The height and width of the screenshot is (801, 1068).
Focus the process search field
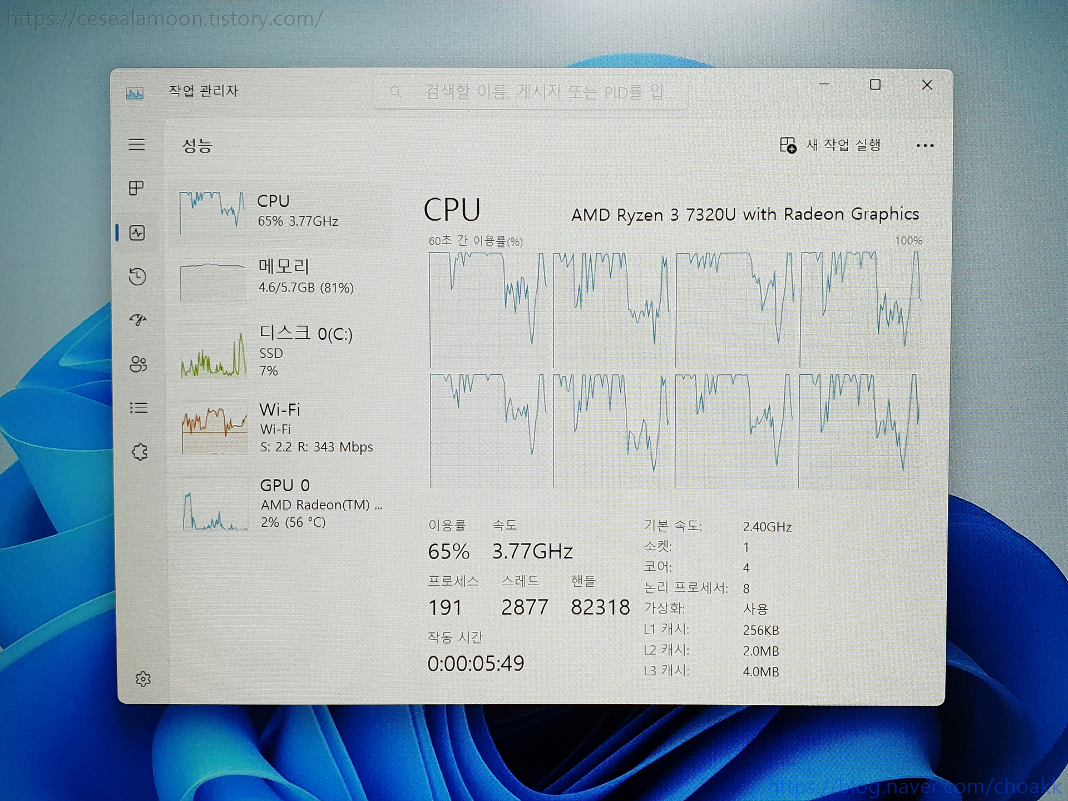click(x=531, y=92)
